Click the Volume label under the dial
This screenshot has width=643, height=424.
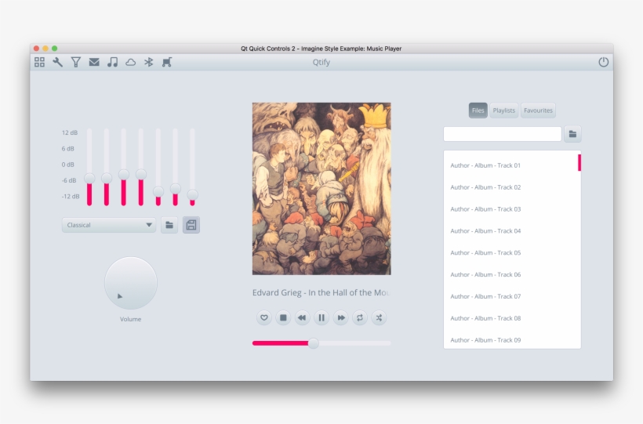tap(130, 319)
